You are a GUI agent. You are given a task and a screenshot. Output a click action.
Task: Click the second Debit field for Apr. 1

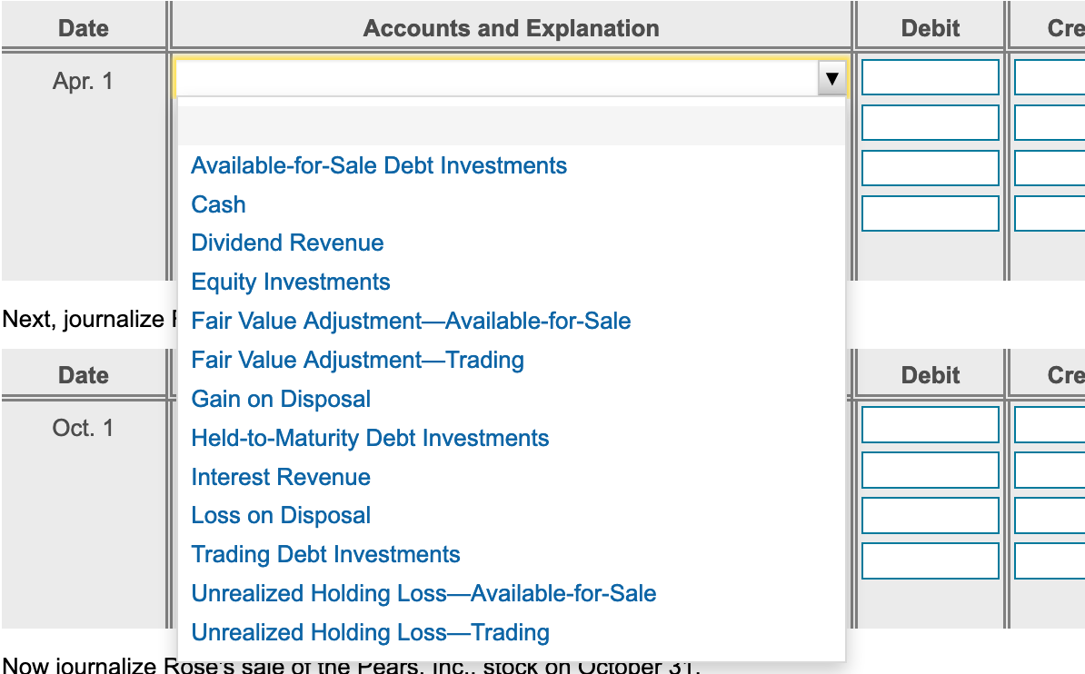pyautogui.click(x=930, y=123)
